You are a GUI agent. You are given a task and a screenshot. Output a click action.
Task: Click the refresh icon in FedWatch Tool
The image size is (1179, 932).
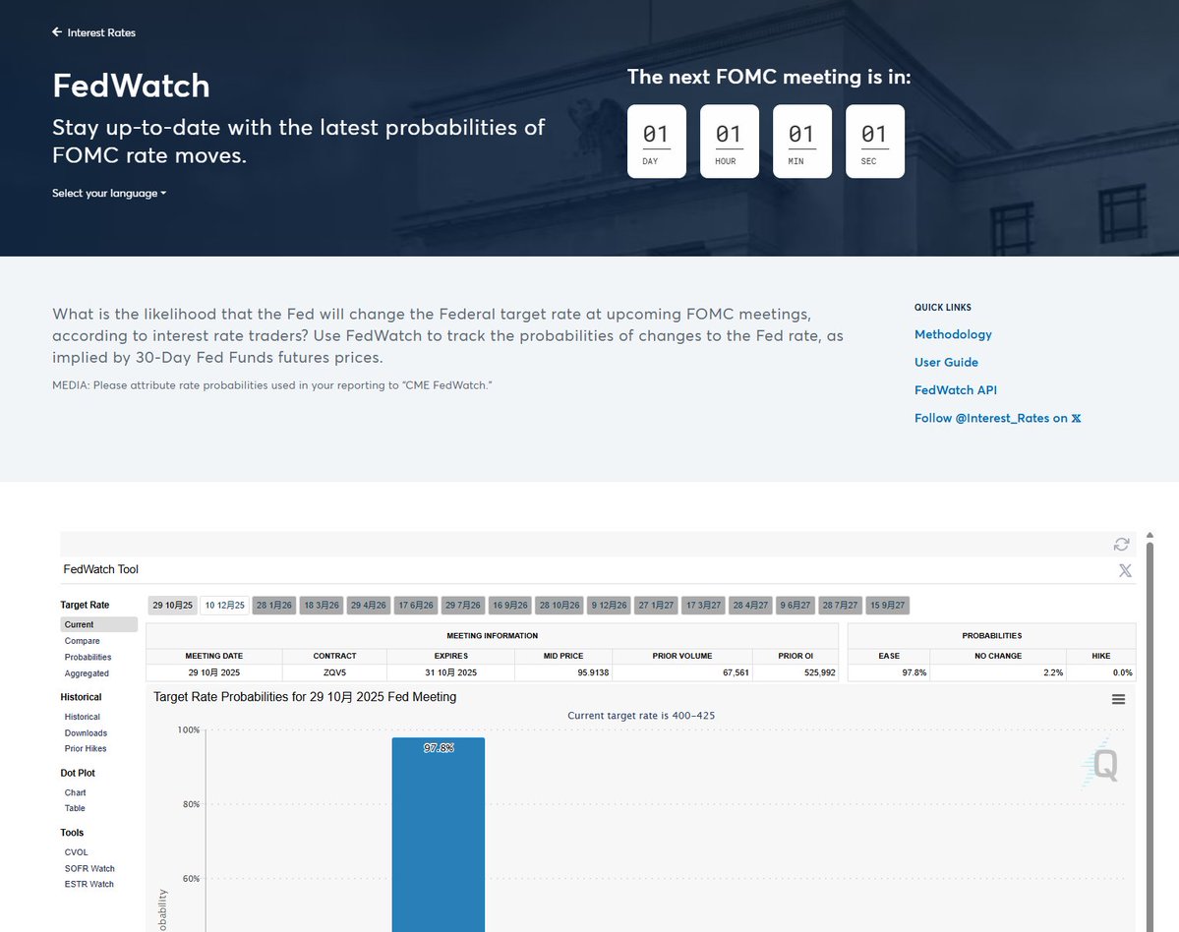1121,545
